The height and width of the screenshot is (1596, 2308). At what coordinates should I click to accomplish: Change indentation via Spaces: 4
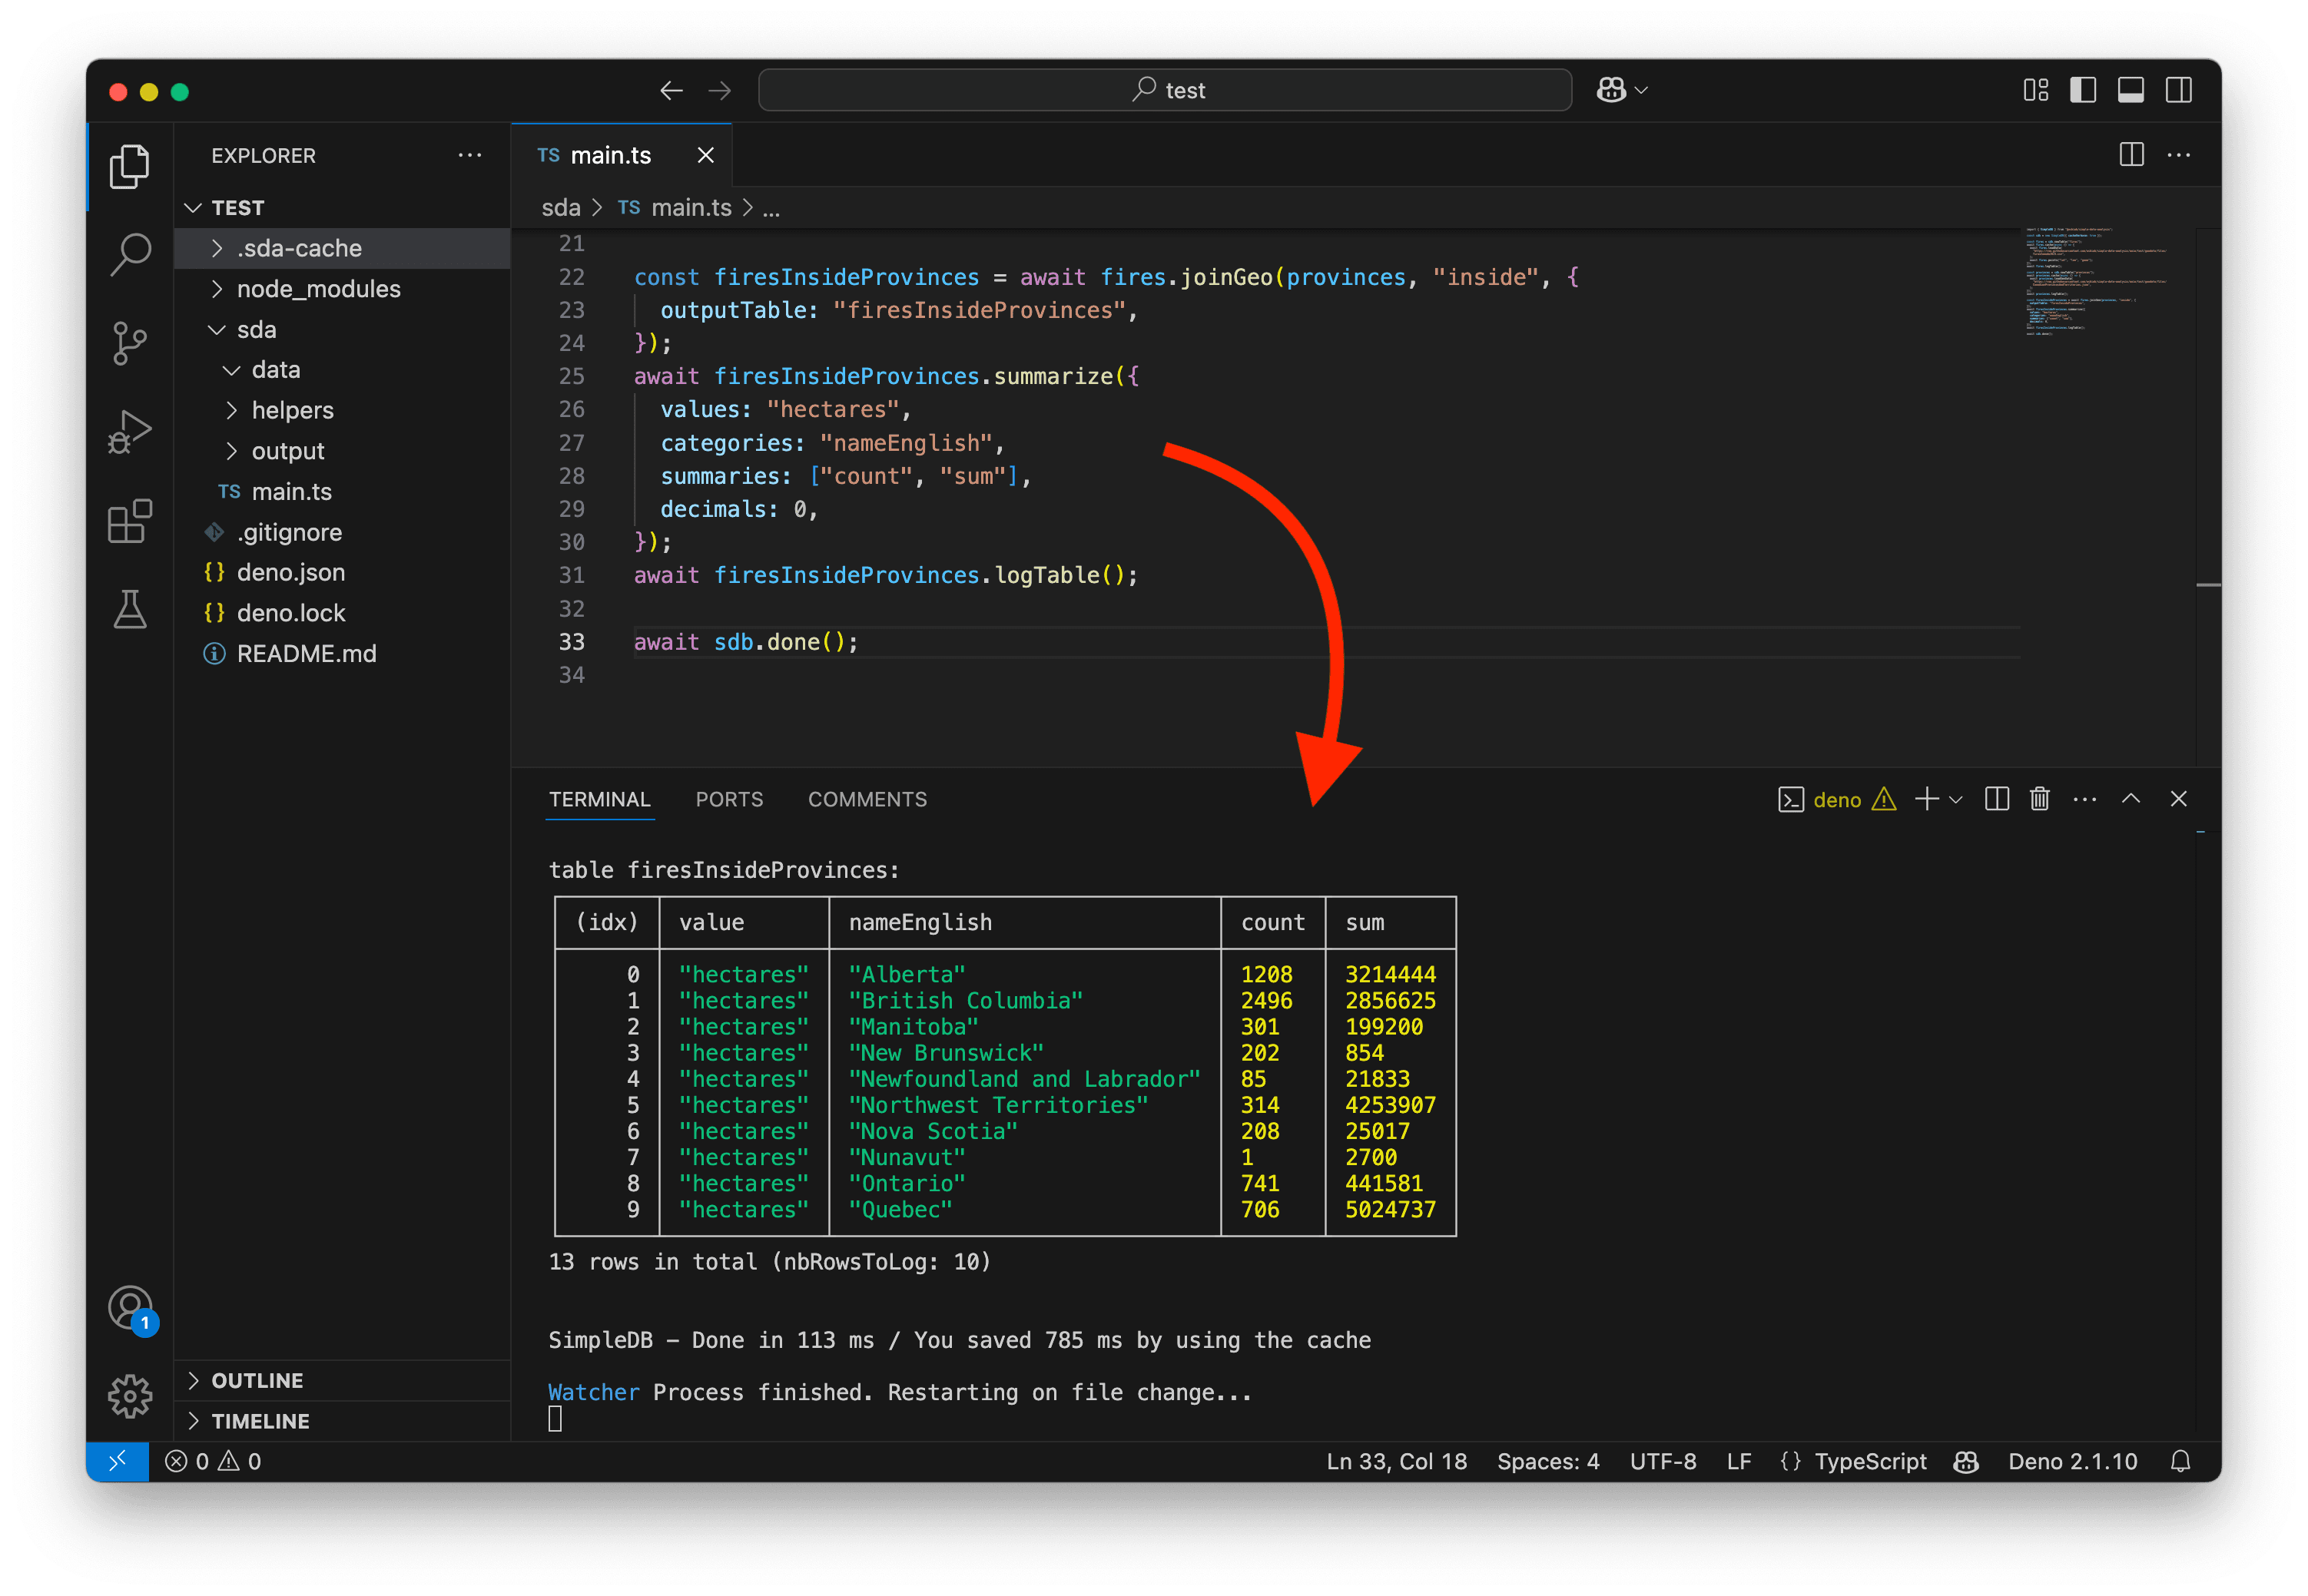pyautogui.click(x=1547, y=1461)
